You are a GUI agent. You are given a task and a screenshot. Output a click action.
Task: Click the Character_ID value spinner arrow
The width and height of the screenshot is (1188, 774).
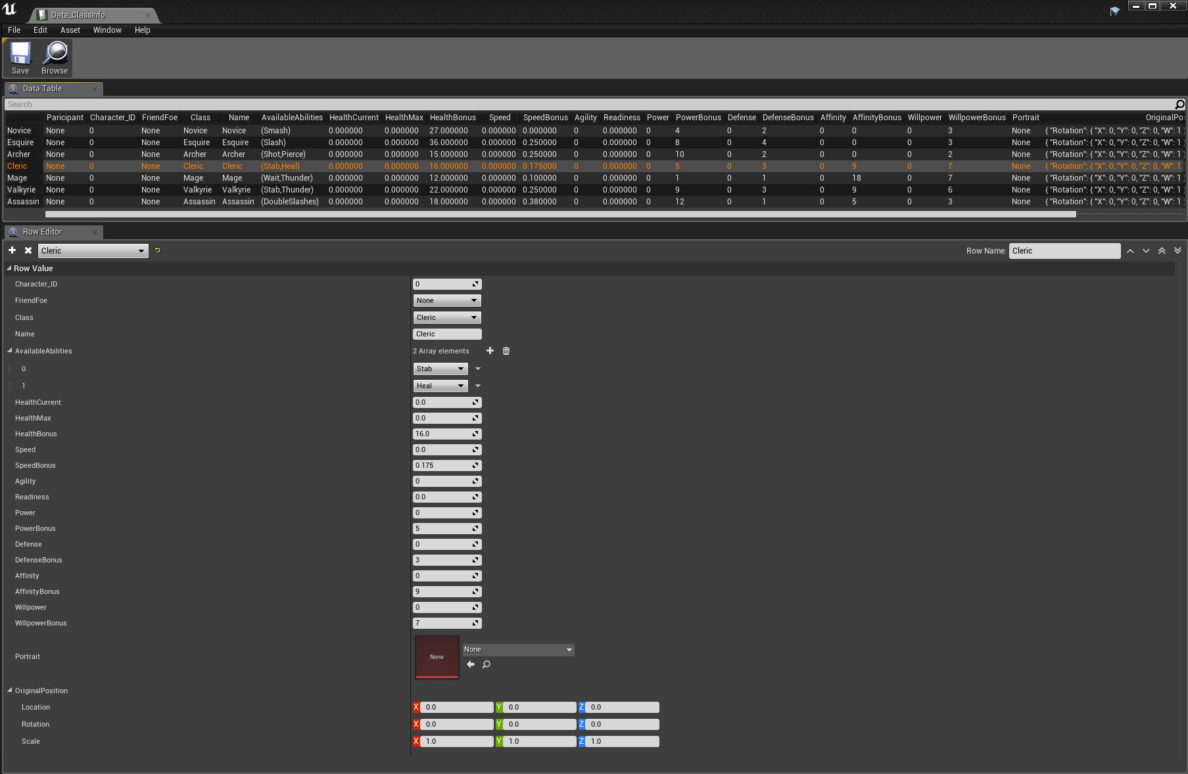475,284
